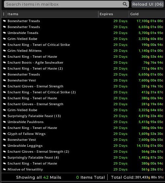Click mail icon beside Glyph of Fallow Wings
This screenshot has height=183, width=165.
click(x=4, y=134)
